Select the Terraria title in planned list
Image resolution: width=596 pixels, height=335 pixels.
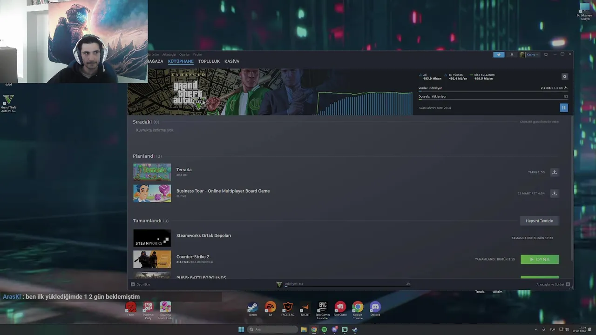184,170
